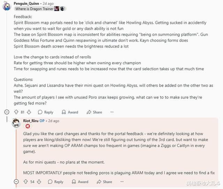Give an Award to Riot_Riru's reply
Image resolution: width=223 pixels, height=189 pixels.
(80, 182)
